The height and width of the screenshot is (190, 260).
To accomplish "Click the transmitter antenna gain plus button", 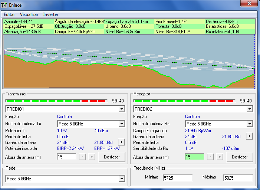I will (121, 142).
